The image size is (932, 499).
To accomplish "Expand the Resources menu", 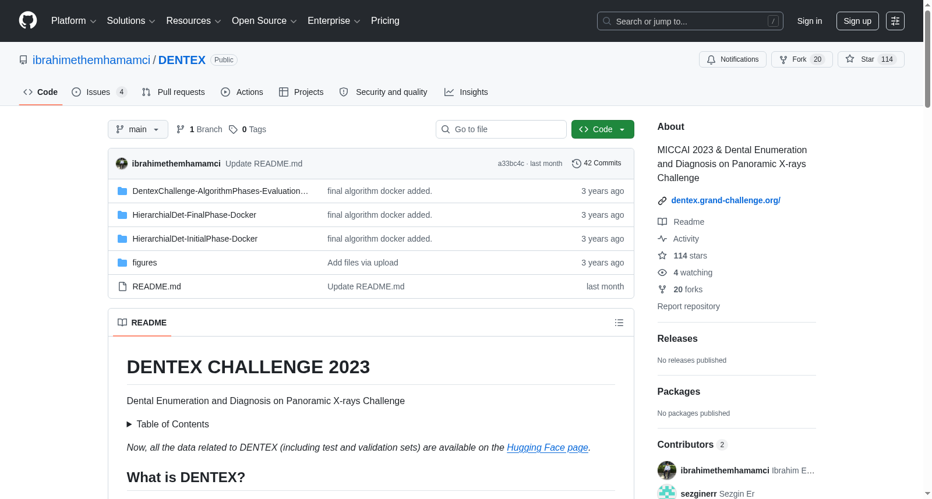I will pyautogui.click(x=193, y=21).
